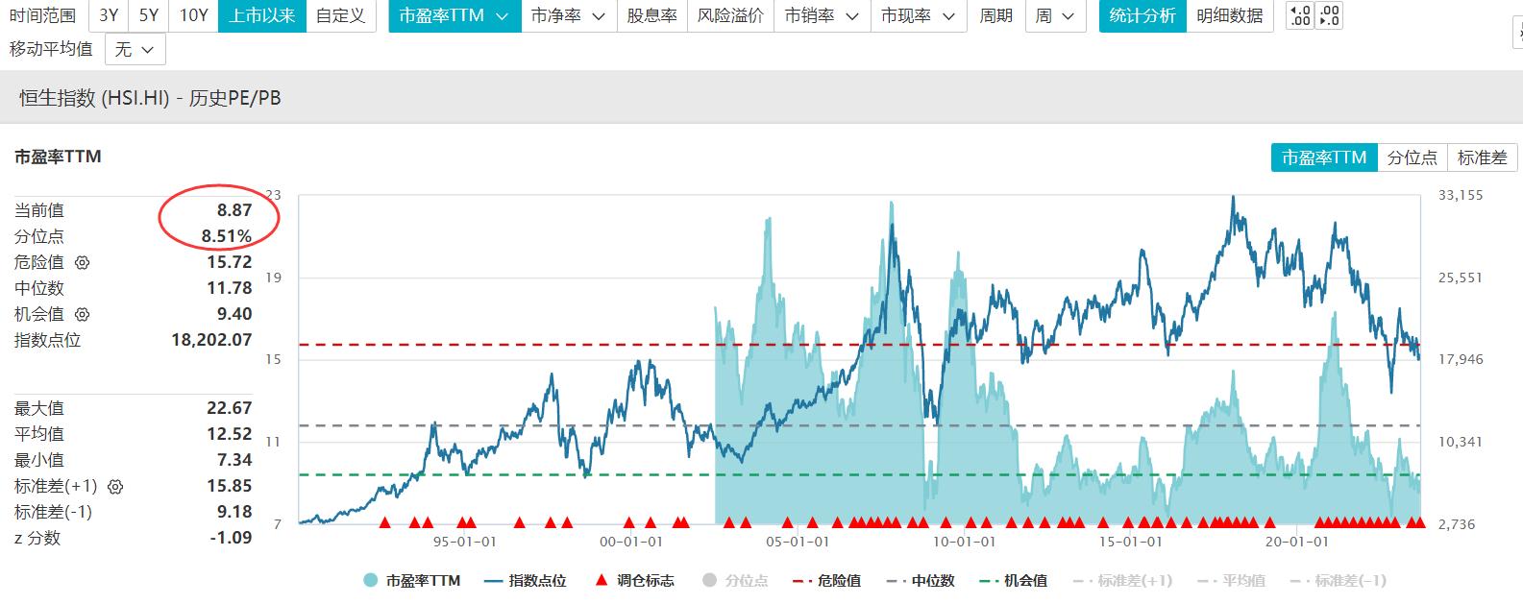Image resolution: width=1523 pixels, height=604 pixels.
Task: Toggle the 市盈率TTM legend circle
Action: (370, 580)
